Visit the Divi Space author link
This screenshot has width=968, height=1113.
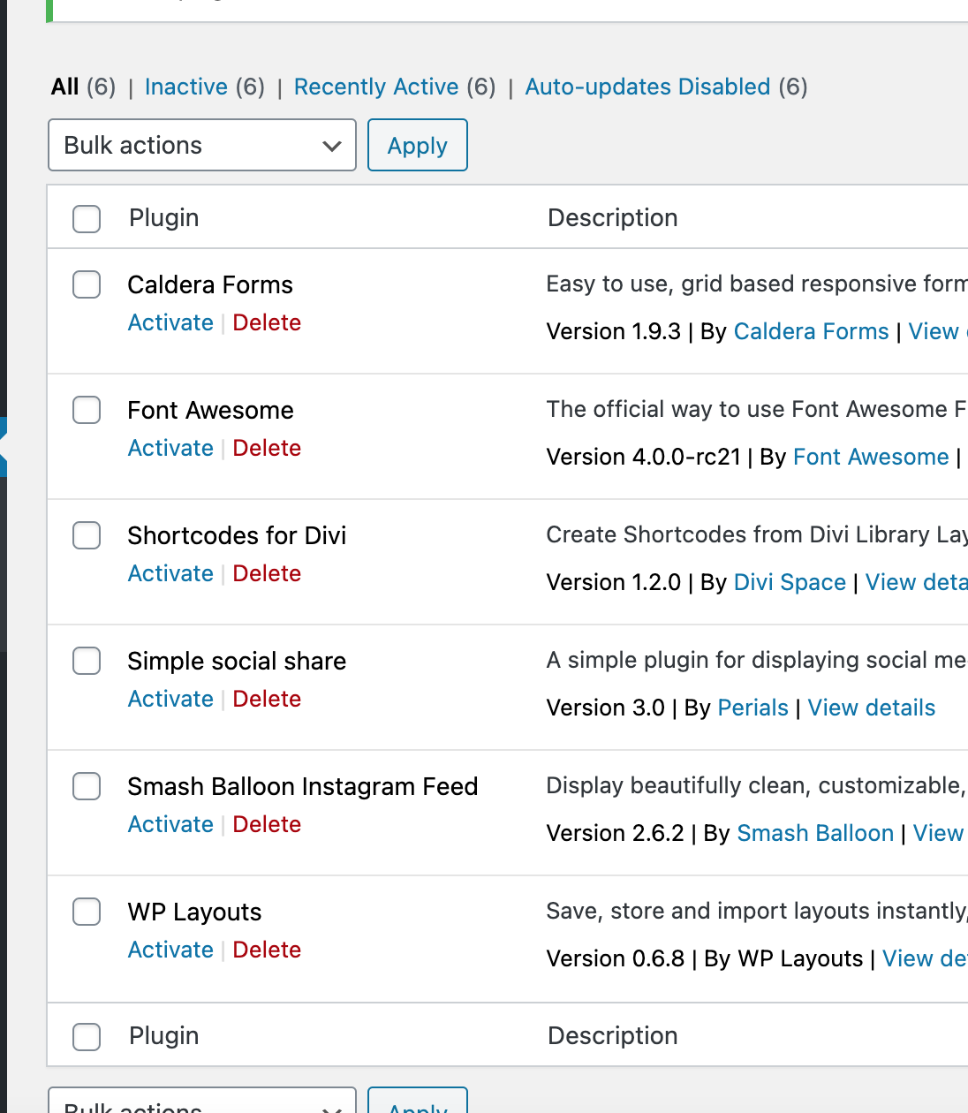(790, 582)
